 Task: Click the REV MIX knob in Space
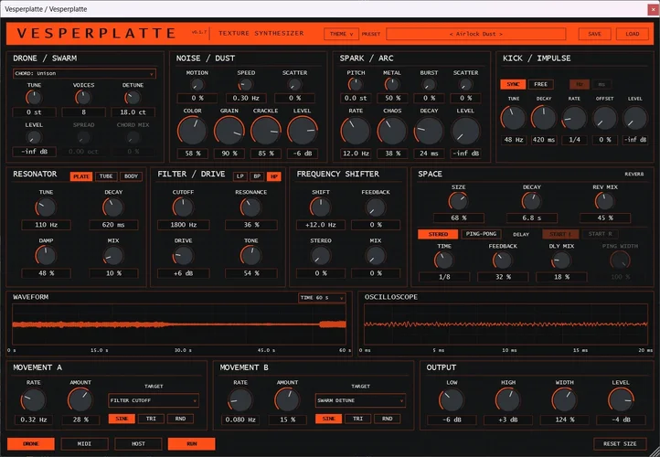point(604,201)
